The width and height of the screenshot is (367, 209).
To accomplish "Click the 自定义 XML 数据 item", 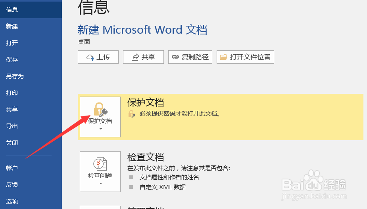I will coord(163,187).
